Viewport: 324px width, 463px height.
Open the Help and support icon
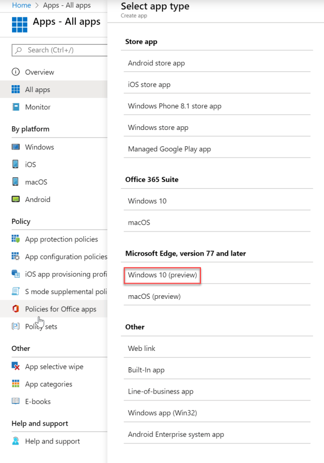point(16,441)
